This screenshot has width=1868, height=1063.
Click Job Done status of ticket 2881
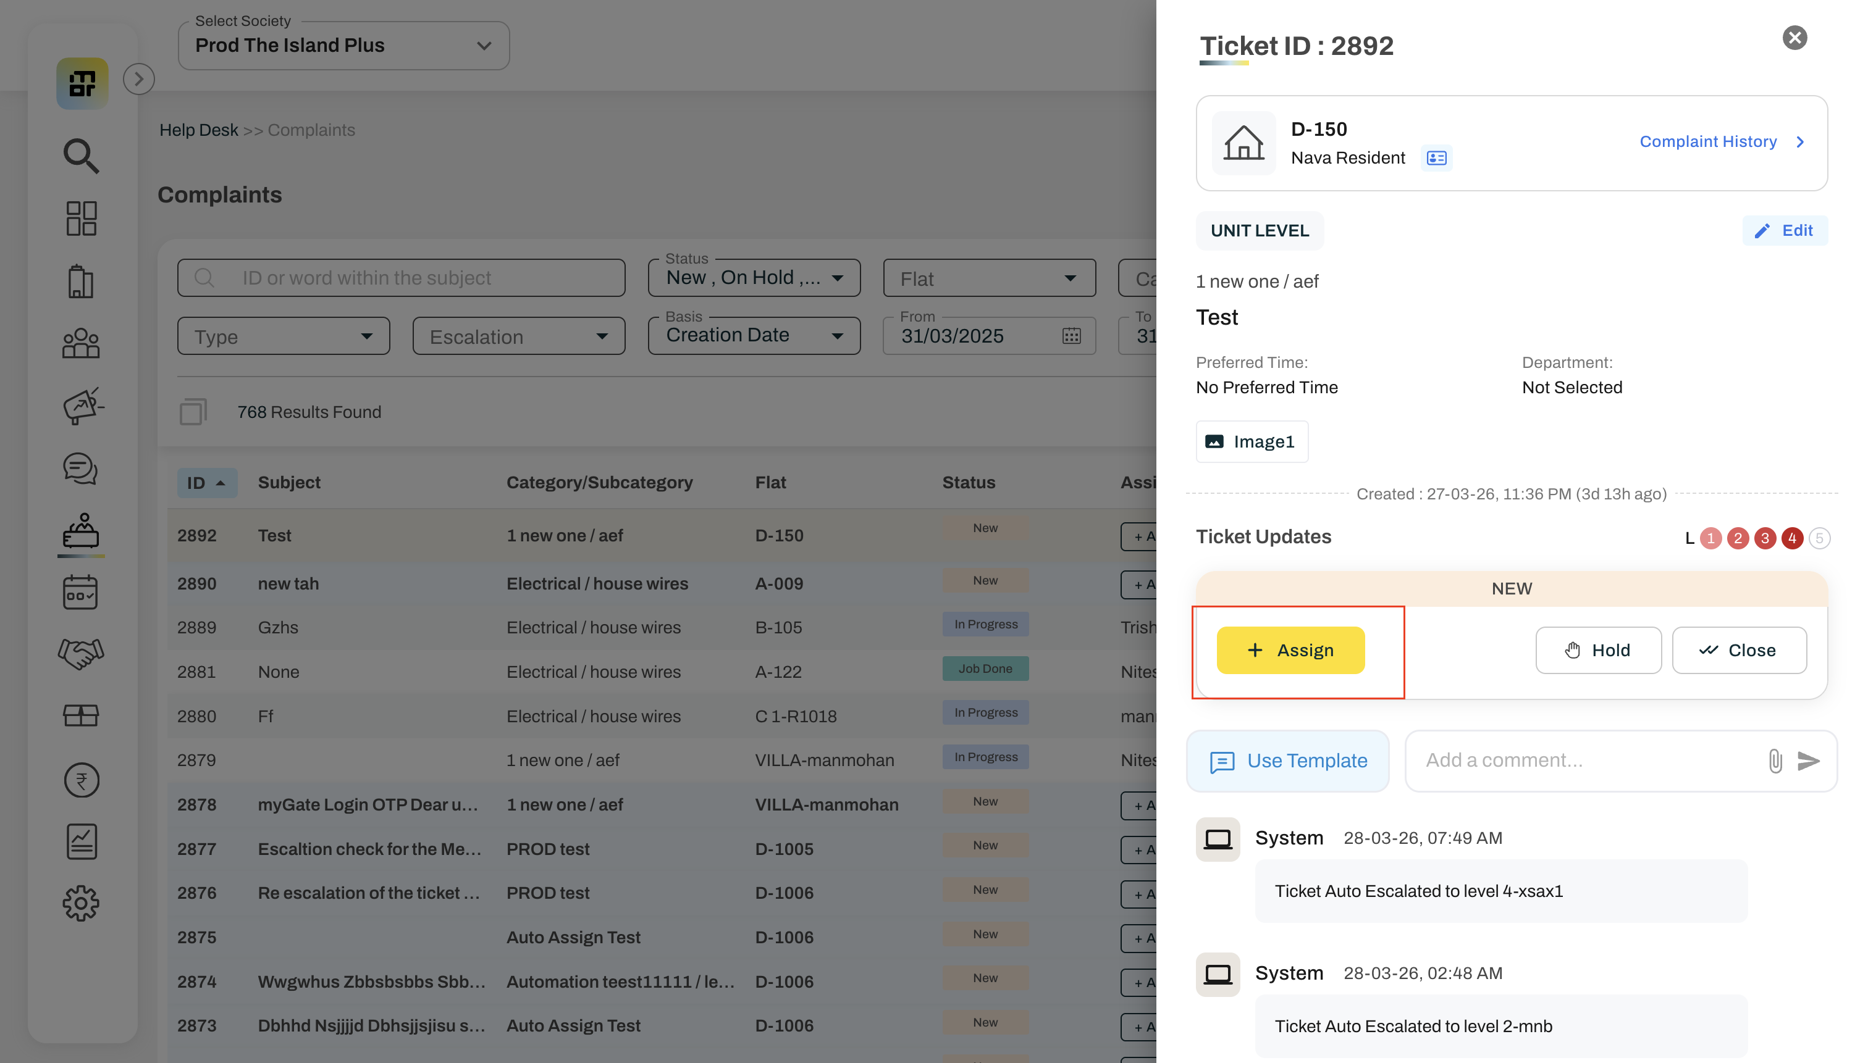point(985,669)
